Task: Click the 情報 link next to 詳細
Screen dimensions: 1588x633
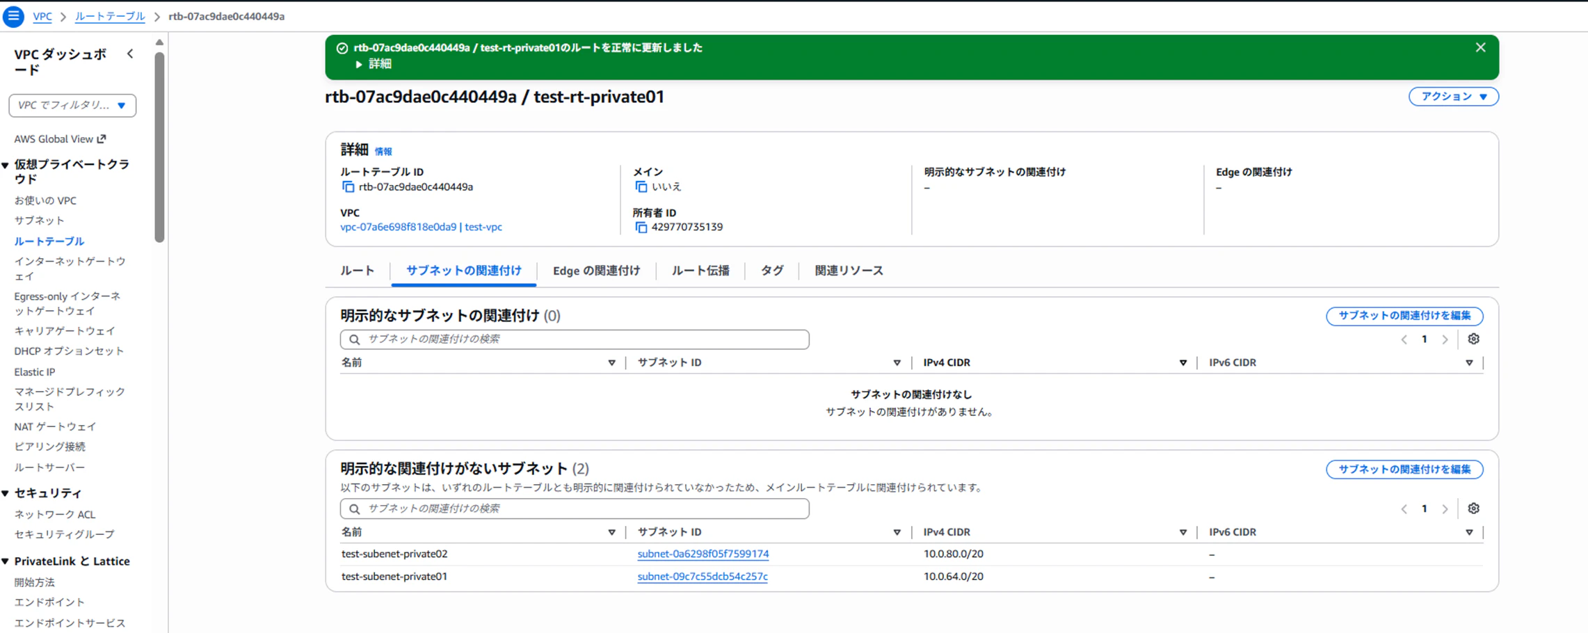Action: 383,152
